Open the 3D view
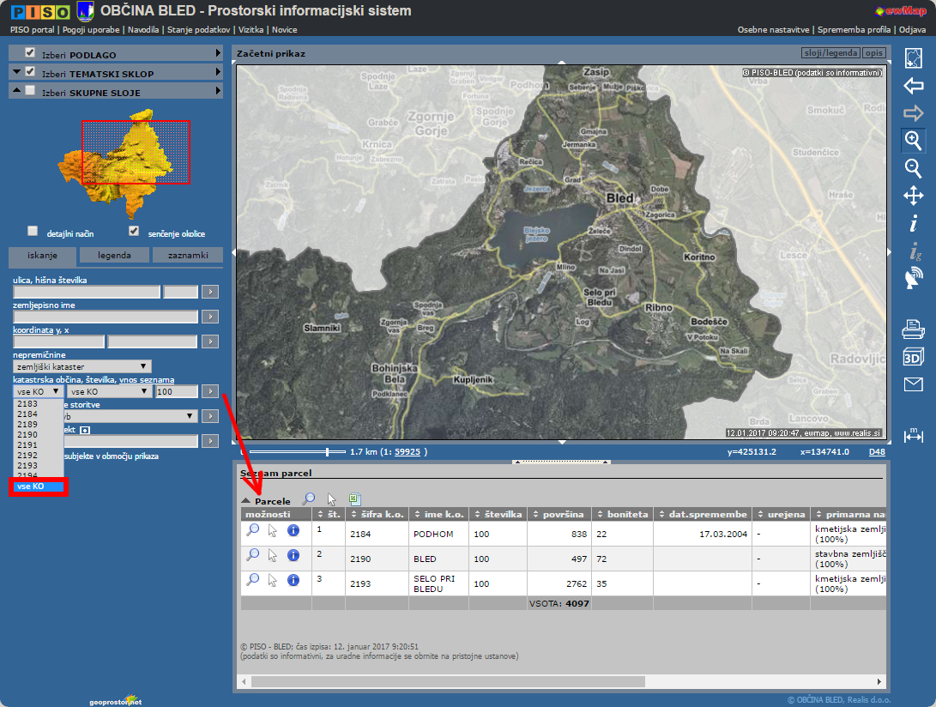936x707 pixels. 913,357
